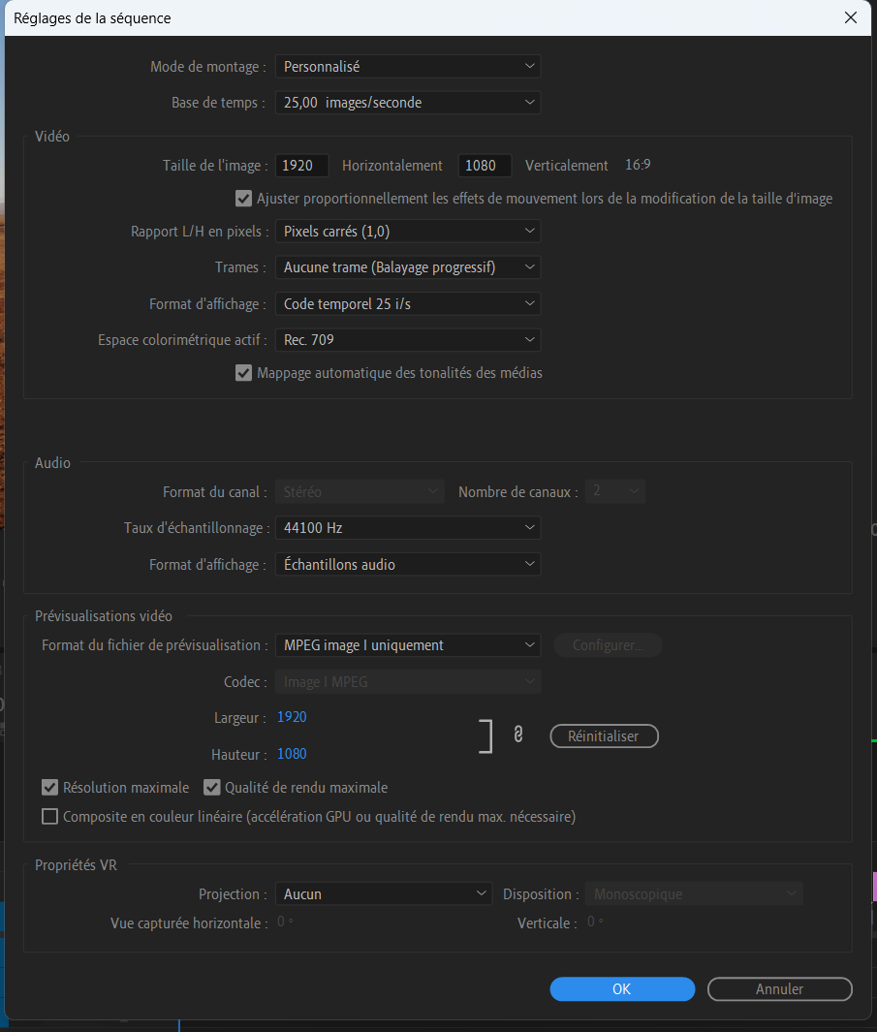Open the Mode de montage dropdown
This screenshot has width=877, height=1032.
[x=408, y=67]
